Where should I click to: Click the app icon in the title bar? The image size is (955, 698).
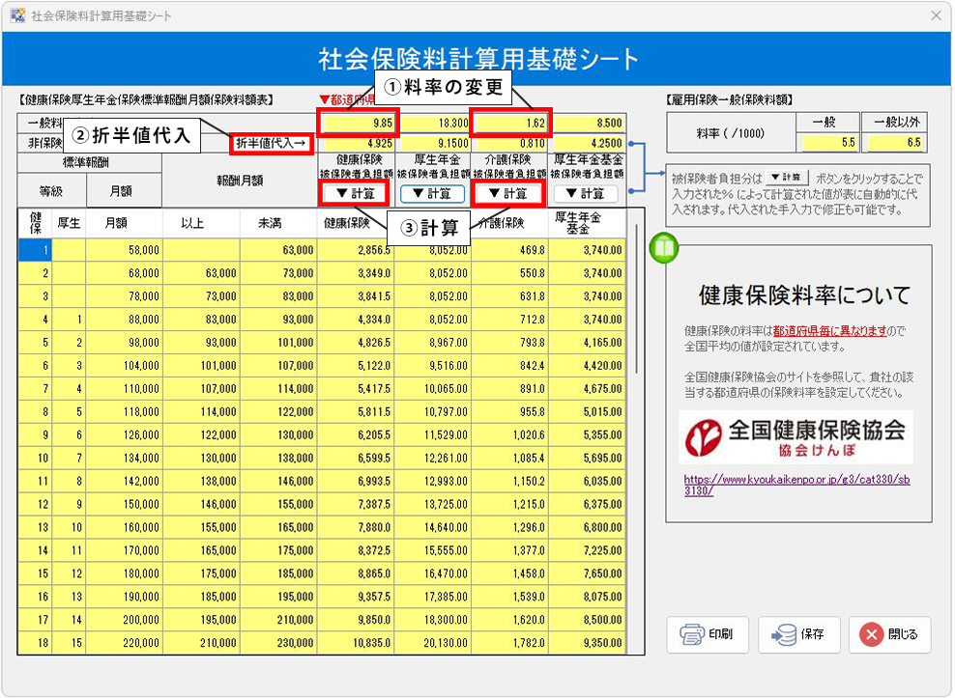pos(16,15)
